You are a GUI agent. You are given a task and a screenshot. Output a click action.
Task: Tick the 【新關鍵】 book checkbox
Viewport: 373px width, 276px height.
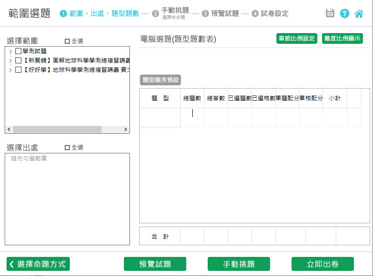[18, 61]
